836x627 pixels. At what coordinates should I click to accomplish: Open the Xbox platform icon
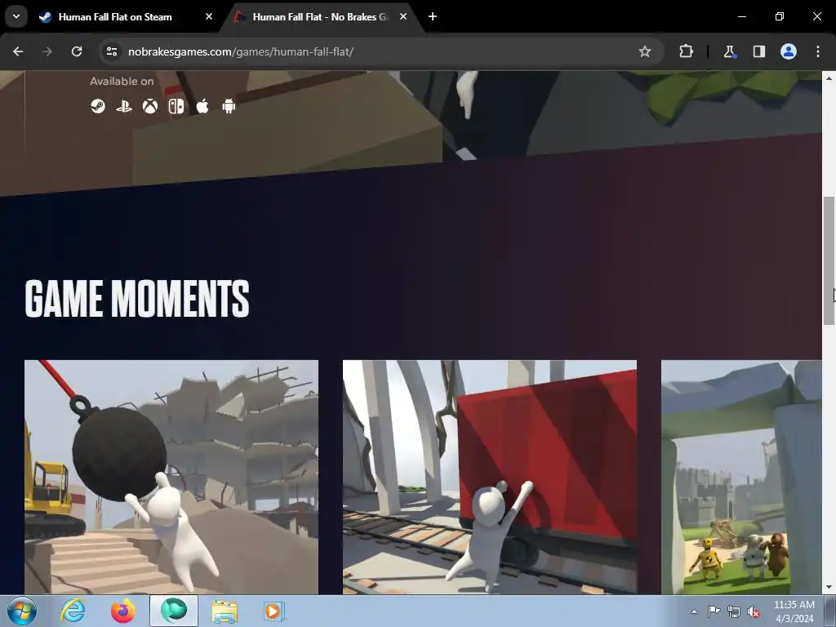[150, 107]
